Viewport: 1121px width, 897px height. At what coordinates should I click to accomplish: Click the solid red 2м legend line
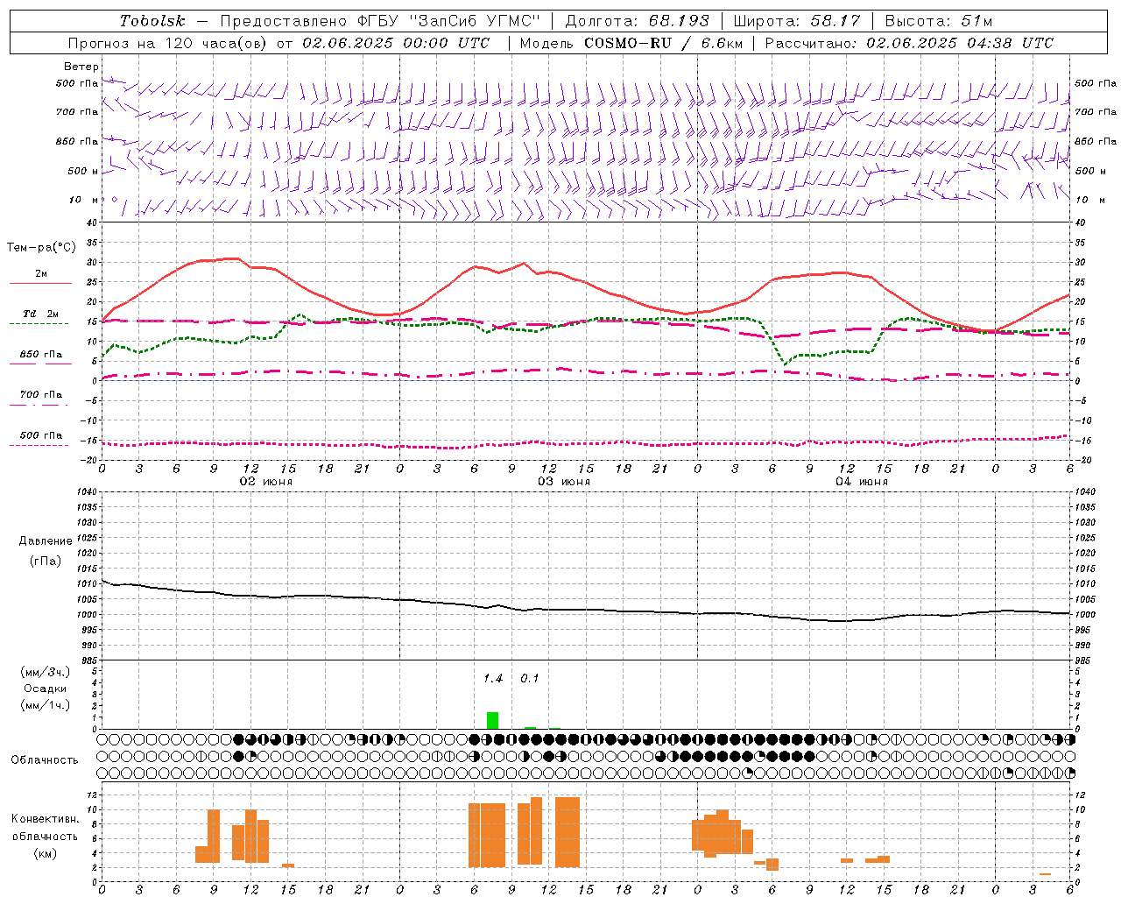[40, 283]
